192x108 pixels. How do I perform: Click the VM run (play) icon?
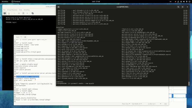pos(14,13)
